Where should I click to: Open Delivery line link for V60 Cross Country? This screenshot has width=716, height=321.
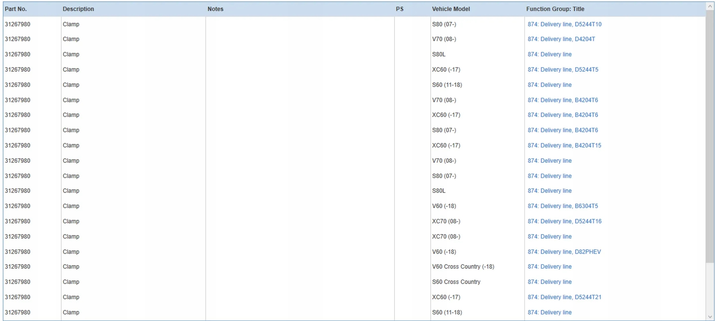549,267
